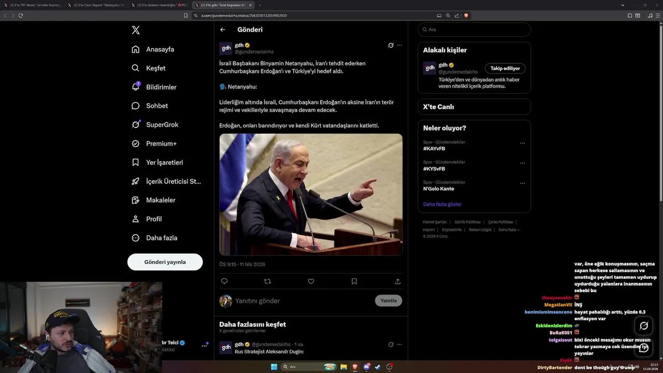Switch to the X'te Clash Report browser tab
663x373 pixels.
tap(97, 5)
